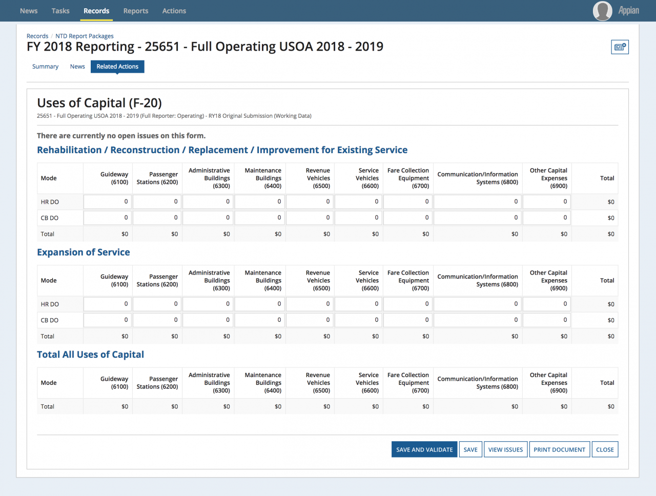Viewport: 656px width, 496px height.
Task: Switch to the Summary record tab
Action: point(45,67)
